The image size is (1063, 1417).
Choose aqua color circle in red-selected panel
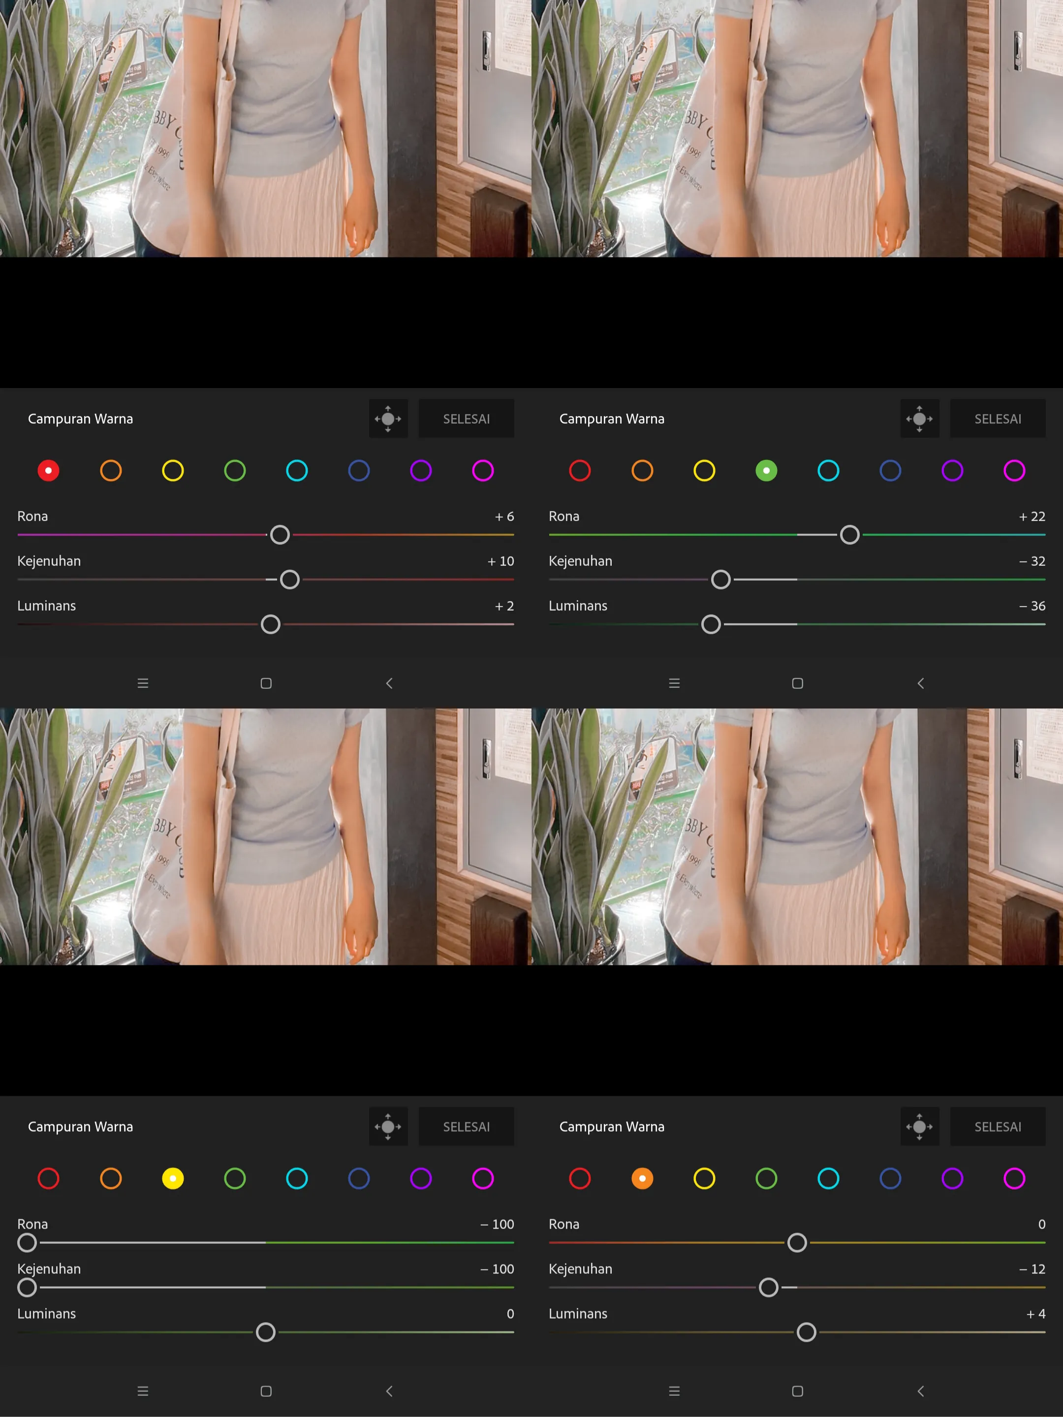pyautogui.click(x=297, y=471)
